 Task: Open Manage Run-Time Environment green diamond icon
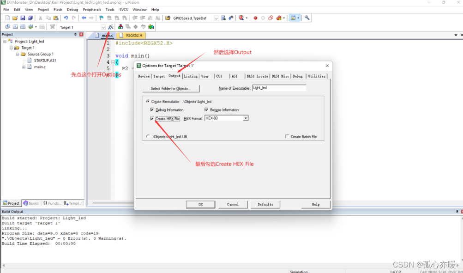click(x=136, y=27)
